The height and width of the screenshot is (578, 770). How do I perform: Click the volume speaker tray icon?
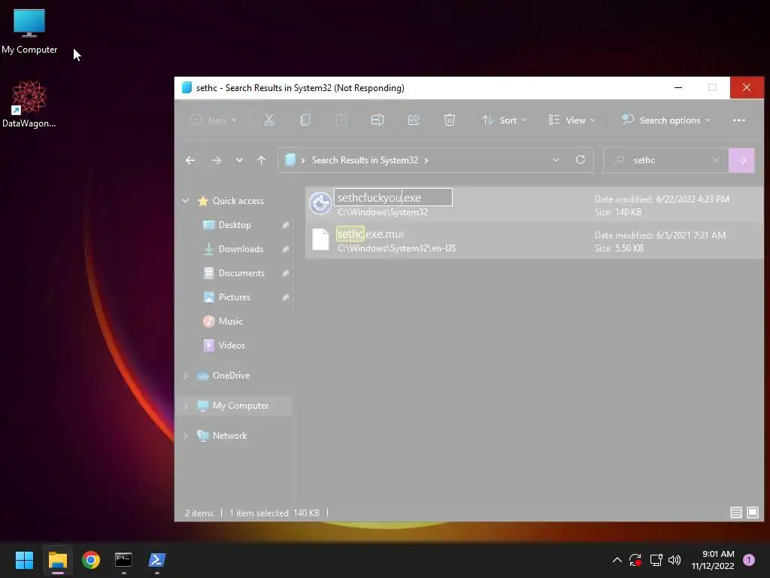tap(675, 560)
